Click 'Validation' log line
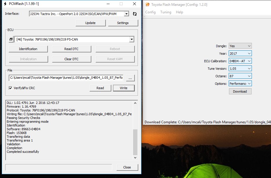The image size is (271, 178). point(14,144)
